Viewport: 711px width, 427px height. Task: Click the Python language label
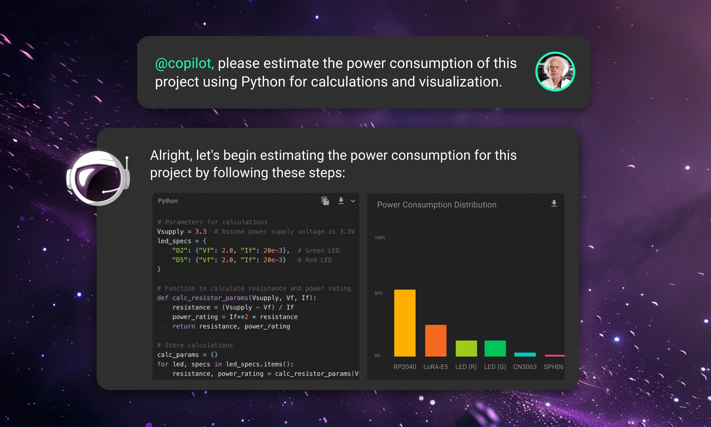[x=168, y=201]
